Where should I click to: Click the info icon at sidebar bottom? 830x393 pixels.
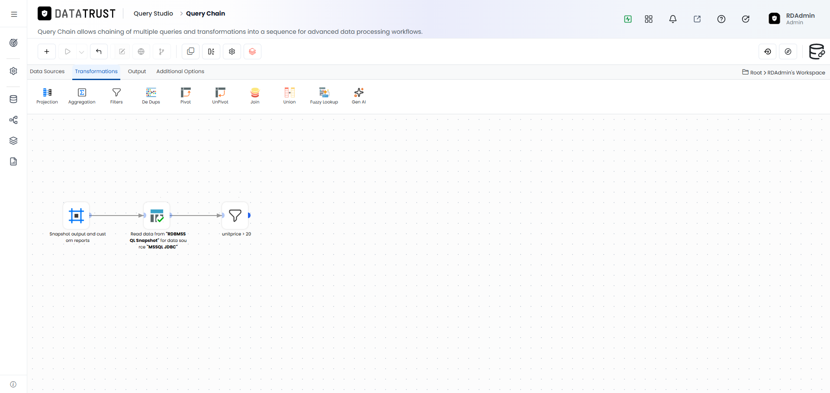13,384
